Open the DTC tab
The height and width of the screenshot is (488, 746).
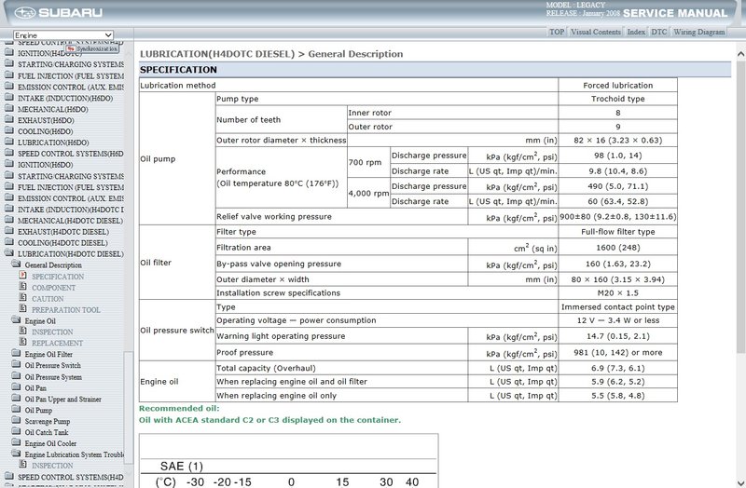659,32
